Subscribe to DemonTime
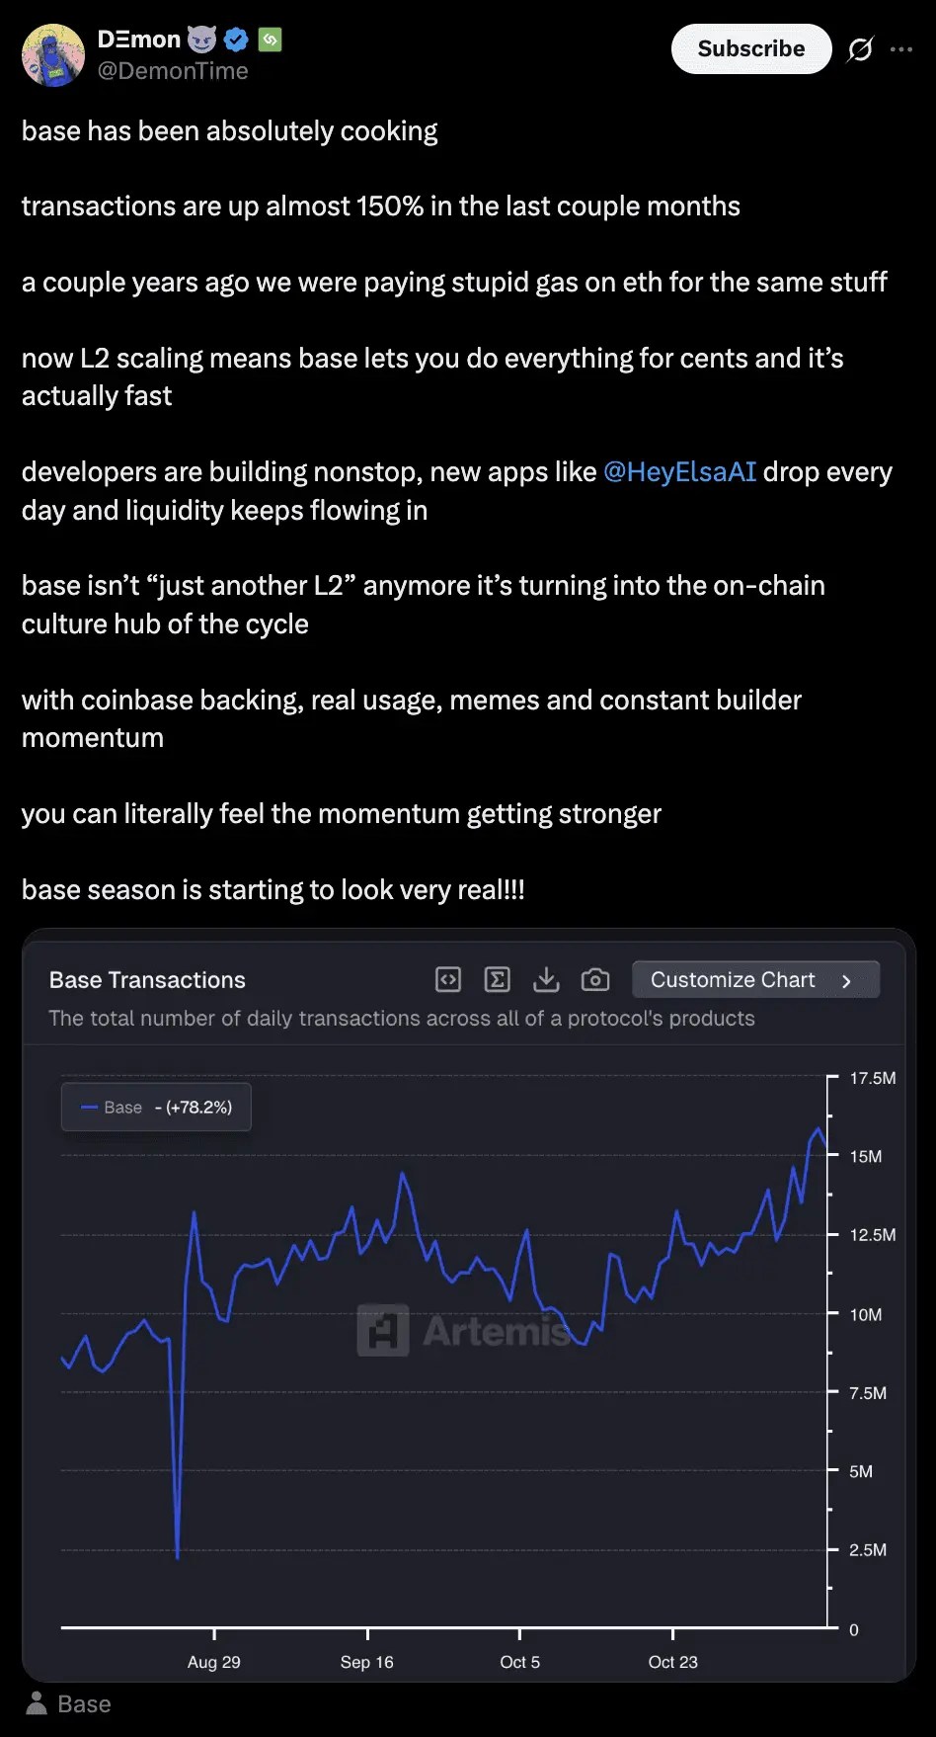The height and width of the screenshot is (1737, 936). 751,49
